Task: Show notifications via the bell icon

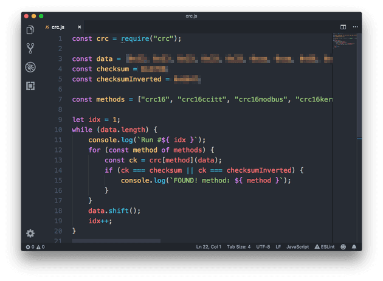Action: tap(354, 247)
